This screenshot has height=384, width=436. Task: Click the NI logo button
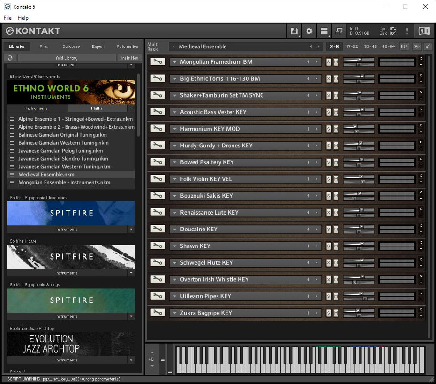pyautogui.click(x=424, y=31)
